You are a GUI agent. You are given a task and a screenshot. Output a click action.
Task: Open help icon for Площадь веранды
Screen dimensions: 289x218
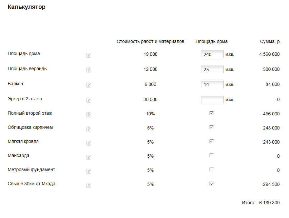[88, 70]
